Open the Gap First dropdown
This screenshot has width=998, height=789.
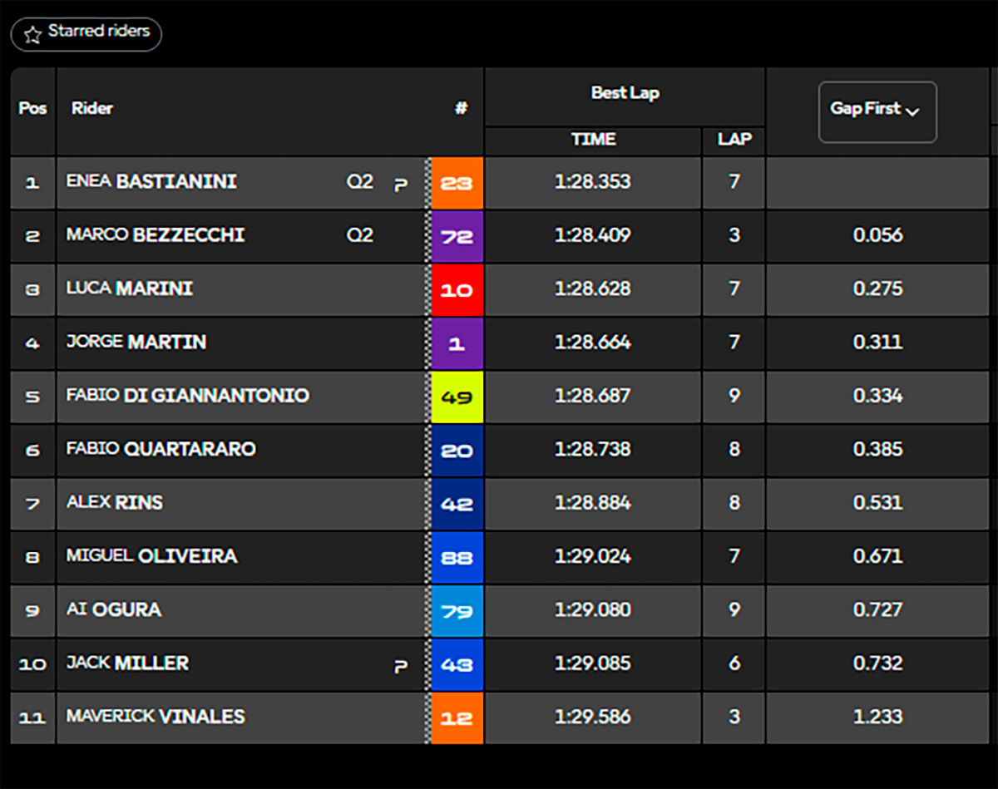pos(877,111)
